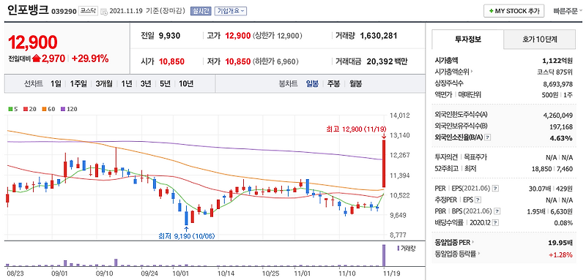Click the 코스닥 market label
The height and width of the screenshot is (280, 586).
[x=89, y=11]
